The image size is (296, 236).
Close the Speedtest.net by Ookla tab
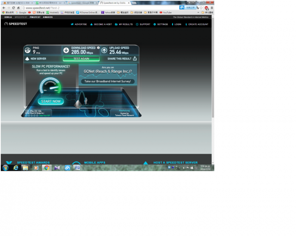pos(129,3)
